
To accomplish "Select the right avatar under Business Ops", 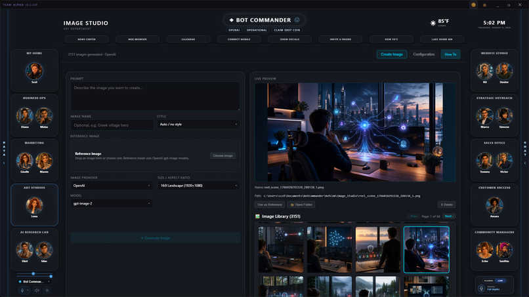I will tap(44, 115).
